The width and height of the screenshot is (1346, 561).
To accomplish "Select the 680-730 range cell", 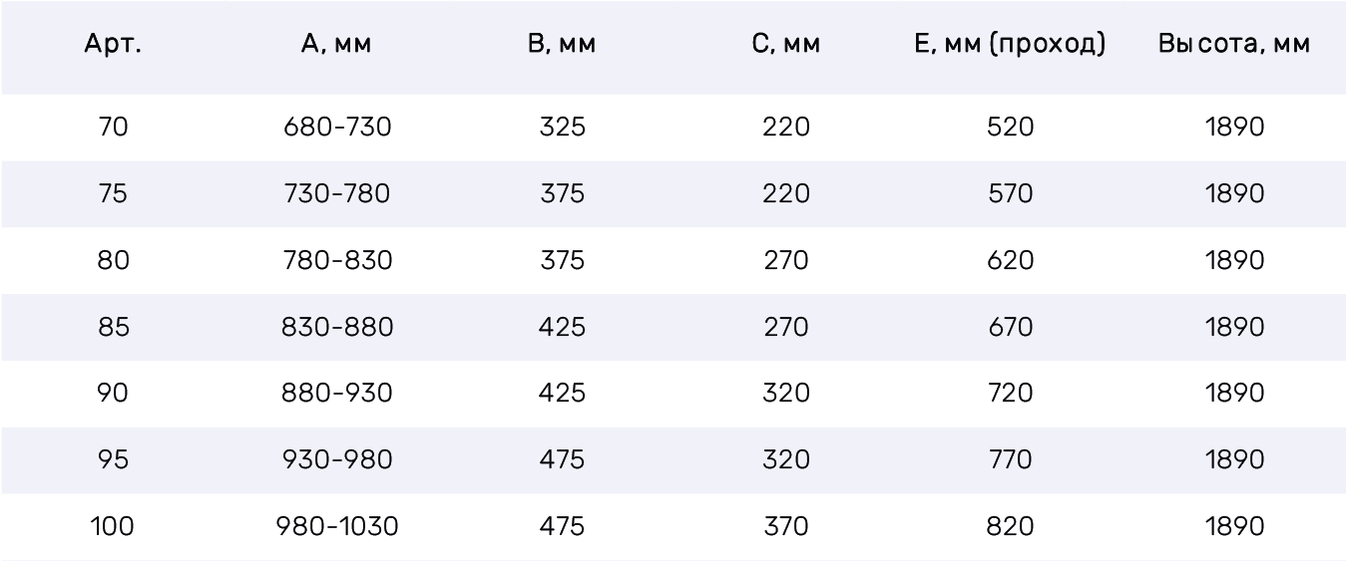I will [x=337, y=128].
